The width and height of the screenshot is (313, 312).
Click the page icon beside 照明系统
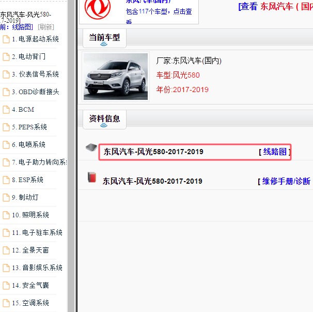point(6,215)
